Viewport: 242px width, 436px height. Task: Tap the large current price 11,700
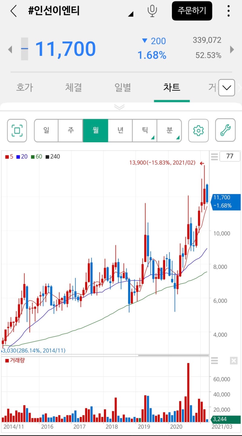pos(66,49)
